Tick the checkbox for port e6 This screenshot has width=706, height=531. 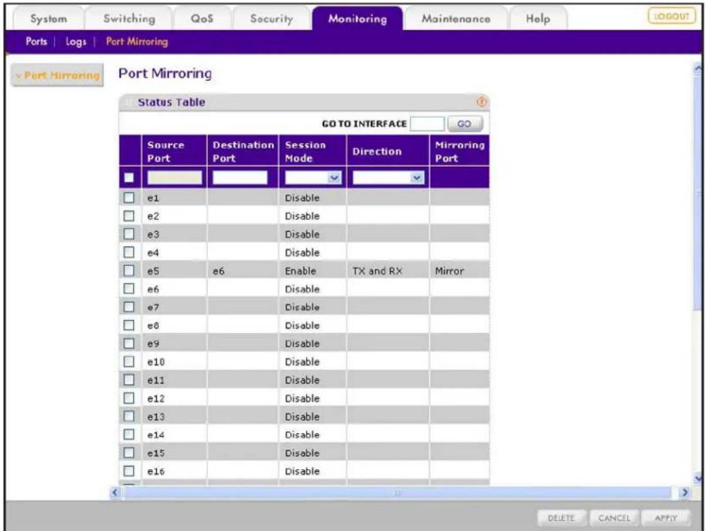129,289
